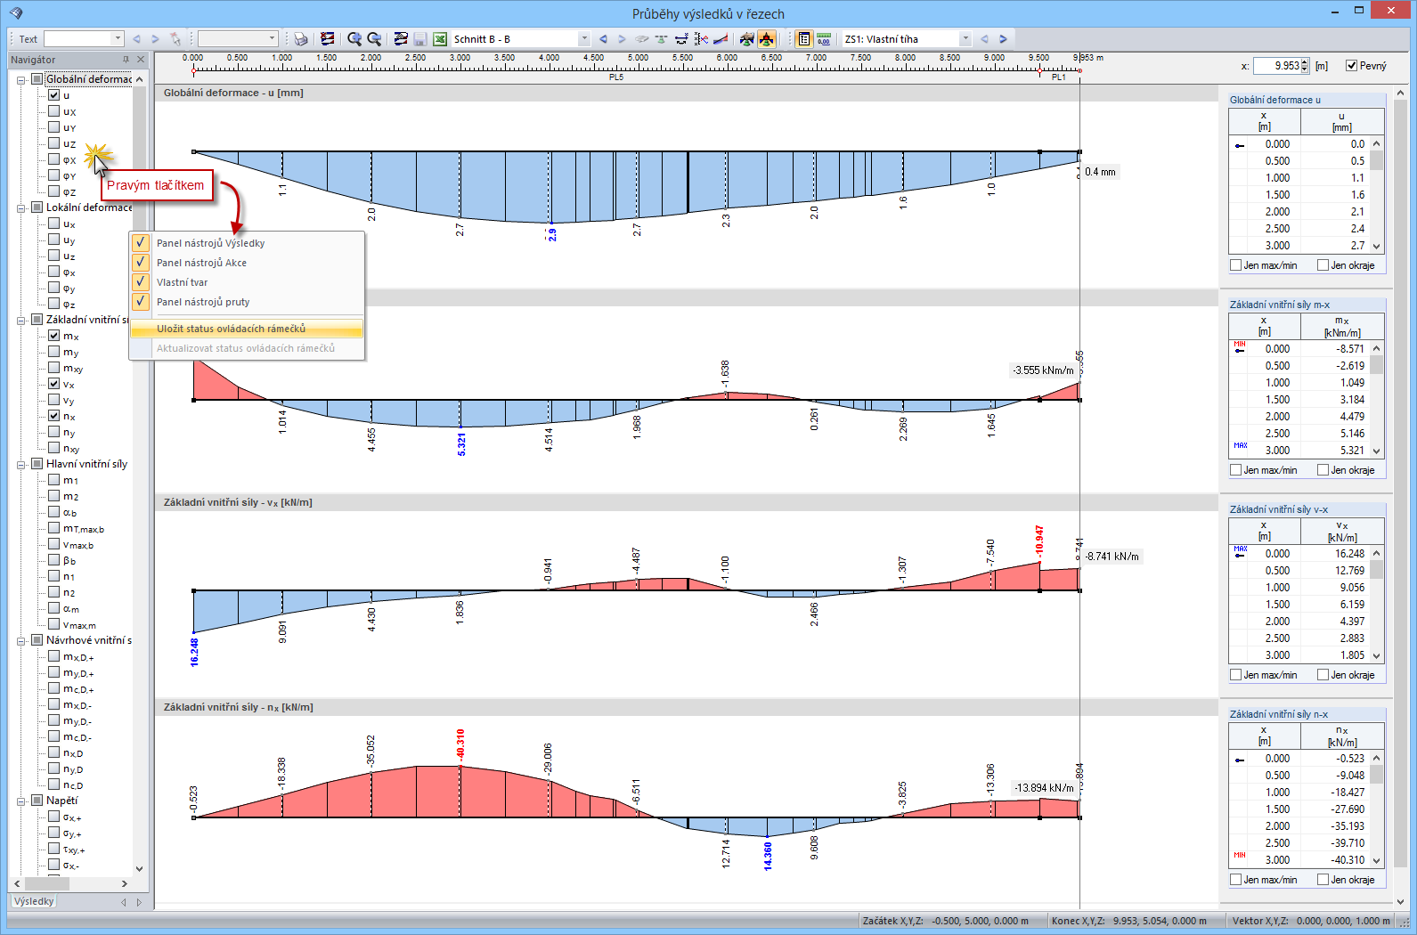Open the ZS1: Vlastní tíha load case dropdown
Screen dimensions: 1417x935
point(965,39)
